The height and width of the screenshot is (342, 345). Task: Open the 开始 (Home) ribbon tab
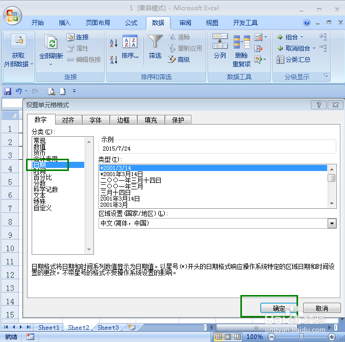(37, 22)
